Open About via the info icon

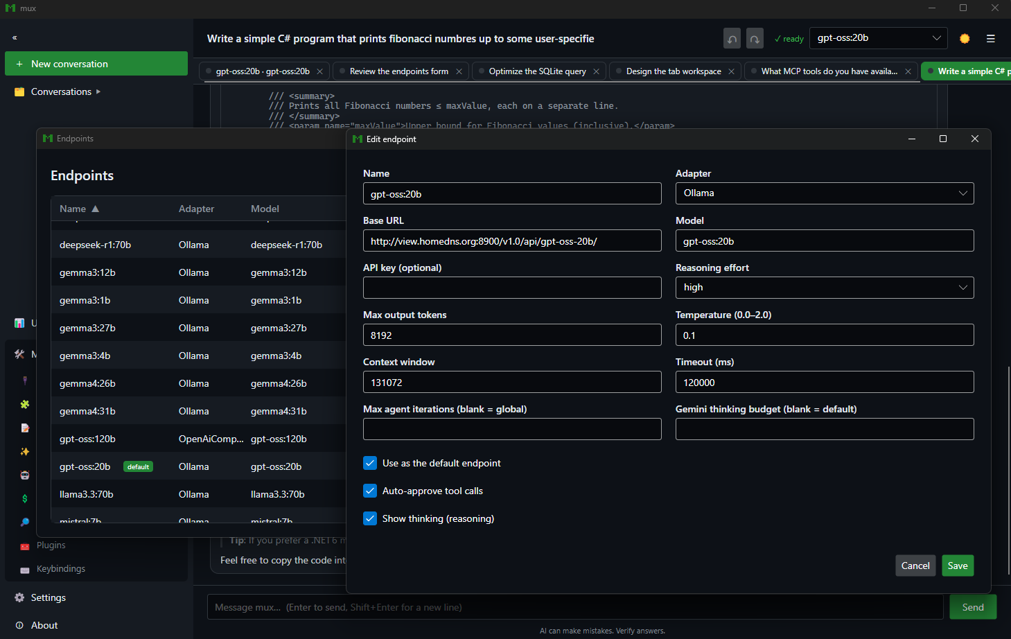pos(19,625)
